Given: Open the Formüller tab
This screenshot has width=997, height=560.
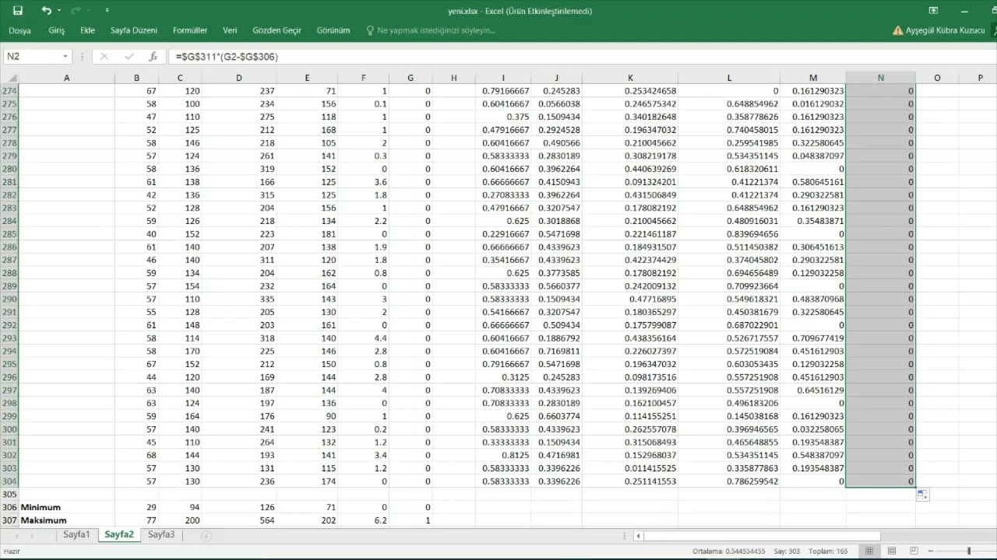Looking at the screenshot, I should [190, 30].
